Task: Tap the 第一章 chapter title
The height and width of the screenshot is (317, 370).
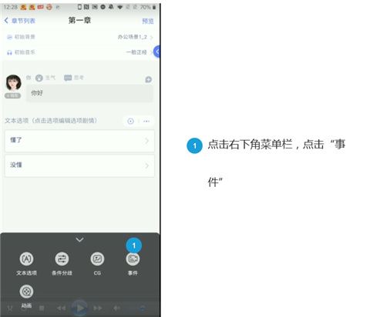Action: click(79, 20)
